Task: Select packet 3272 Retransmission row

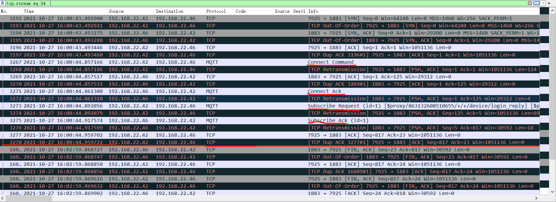Action: point(270,99)
